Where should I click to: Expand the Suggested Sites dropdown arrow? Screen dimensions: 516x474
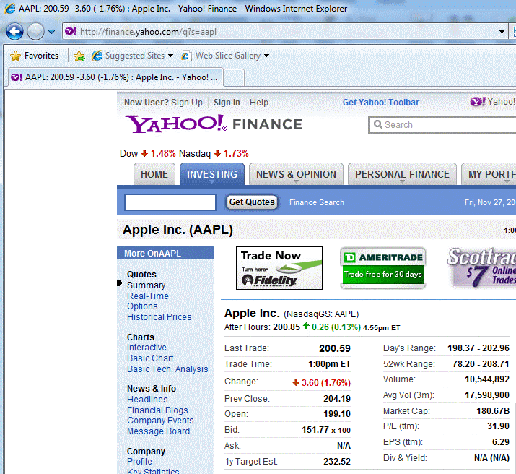[x=170, y=56]
